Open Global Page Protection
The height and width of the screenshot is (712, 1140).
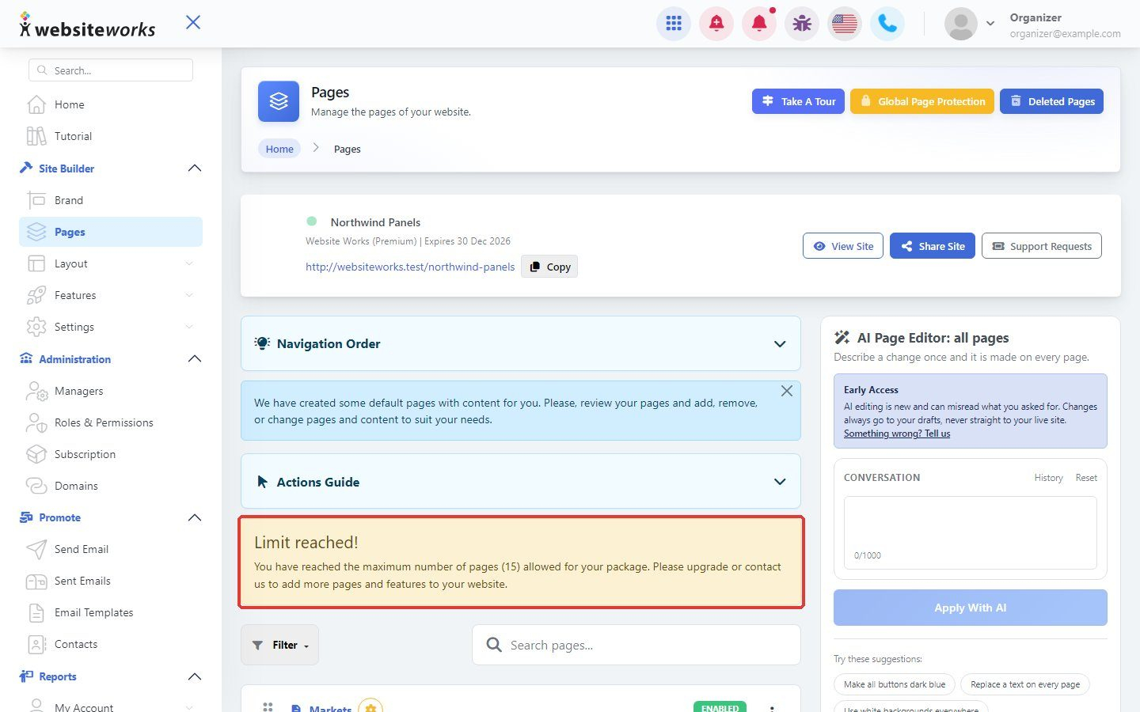click(x=922, y=101)
